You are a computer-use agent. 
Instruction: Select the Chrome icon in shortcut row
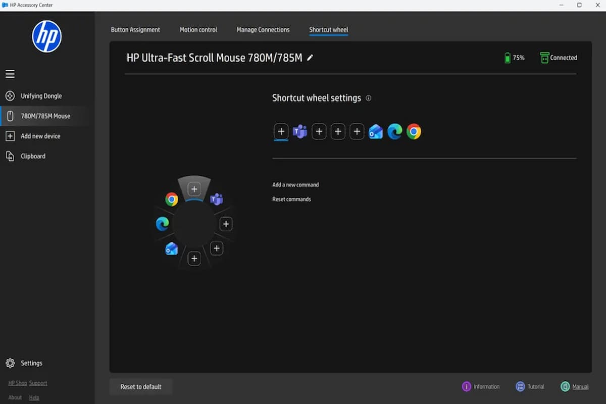pos(414,132)
